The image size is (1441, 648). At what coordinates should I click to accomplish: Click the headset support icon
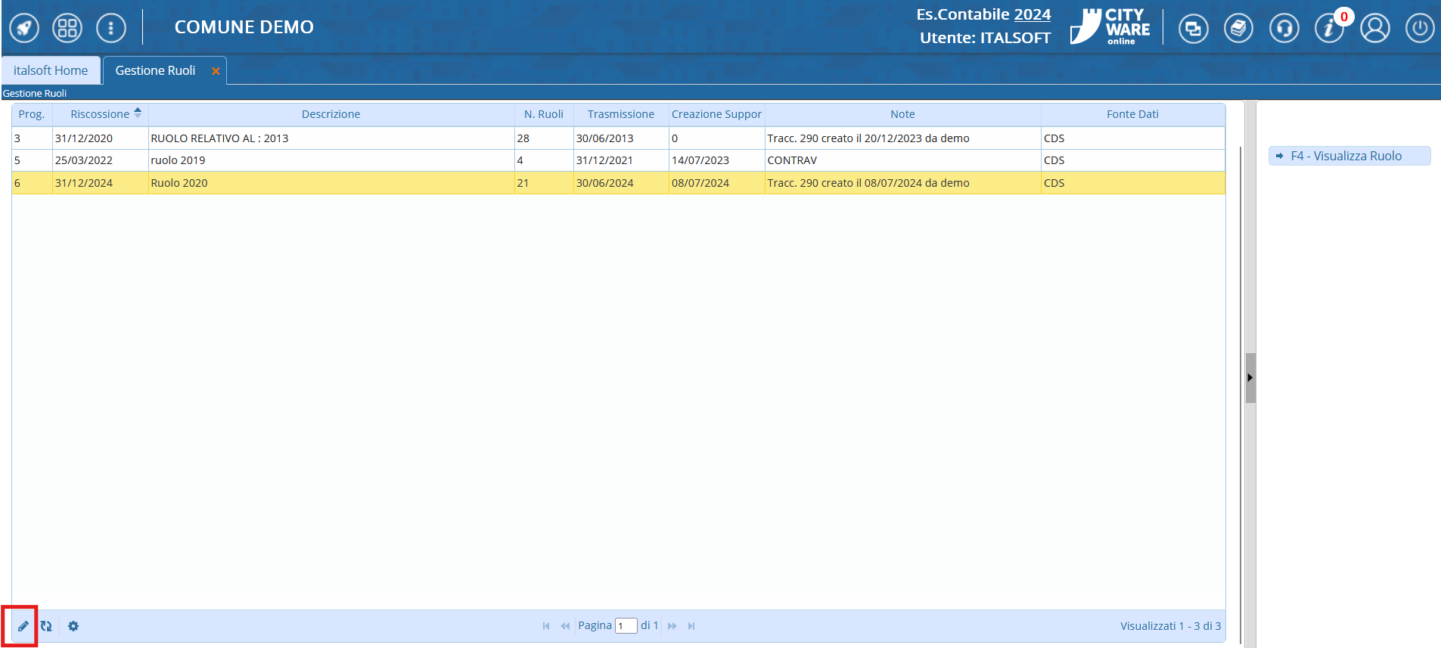[x=1284, y=29]
